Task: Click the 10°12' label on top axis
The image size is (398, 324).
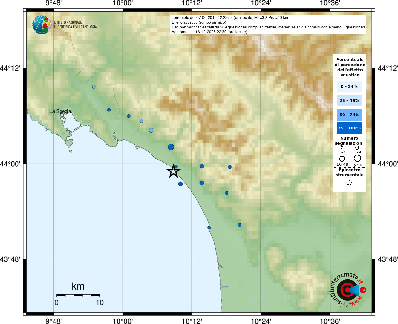Action: [192, 3]
